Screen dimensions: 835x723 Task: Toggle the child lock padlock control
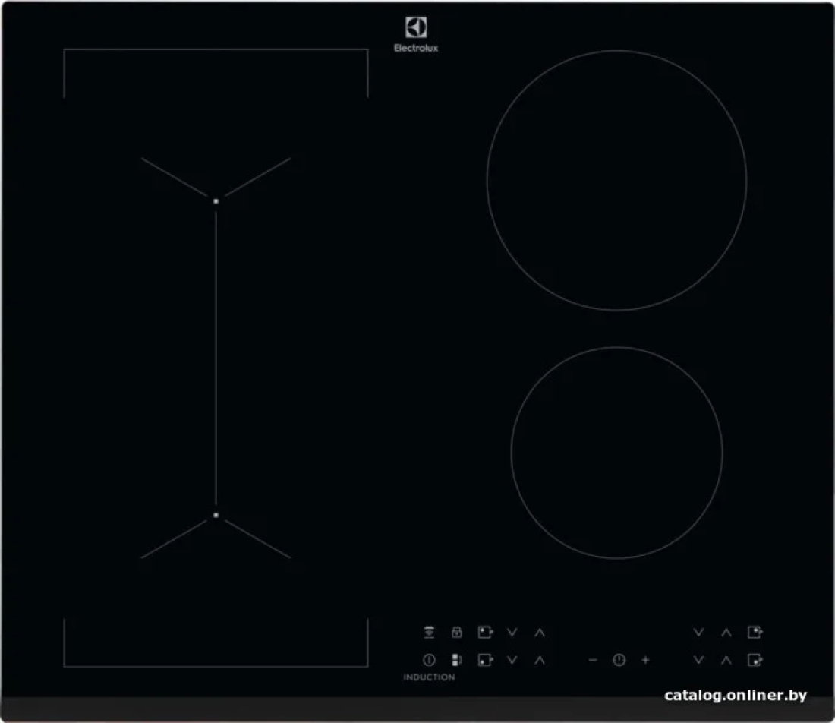point(457,633)
